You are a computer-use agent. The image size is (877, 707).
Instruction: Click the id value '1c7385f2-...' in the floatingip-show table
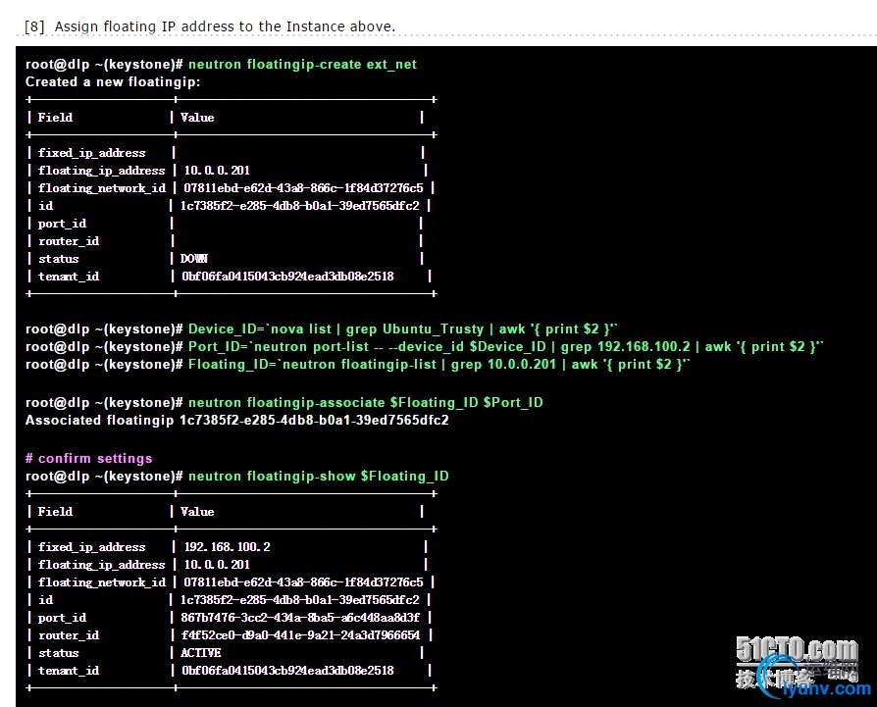[299, 600]
